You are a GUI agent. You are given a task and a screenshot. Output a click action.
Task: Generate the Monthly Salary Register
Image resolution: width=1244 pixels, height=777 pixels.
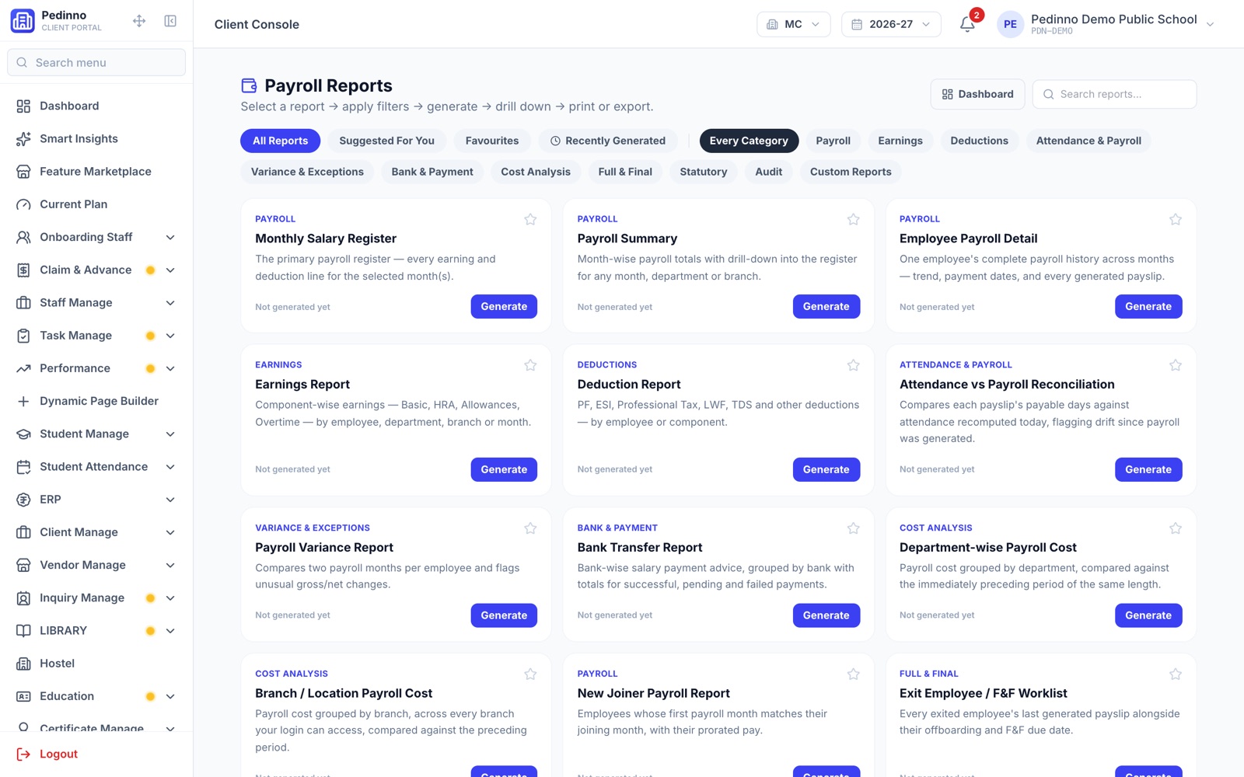click(x=504, y=306)
